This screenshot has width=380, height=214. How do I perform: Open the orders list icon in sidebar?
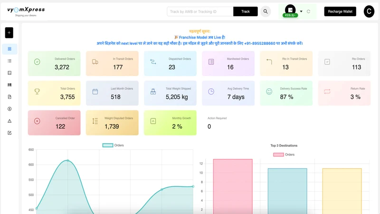click(x=9, y=61)
